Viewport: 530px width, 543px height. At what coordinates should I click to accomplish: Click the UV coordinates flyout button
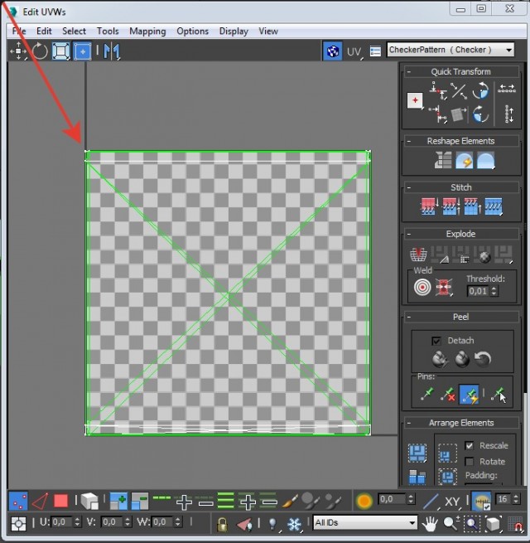tap(354, 51)
